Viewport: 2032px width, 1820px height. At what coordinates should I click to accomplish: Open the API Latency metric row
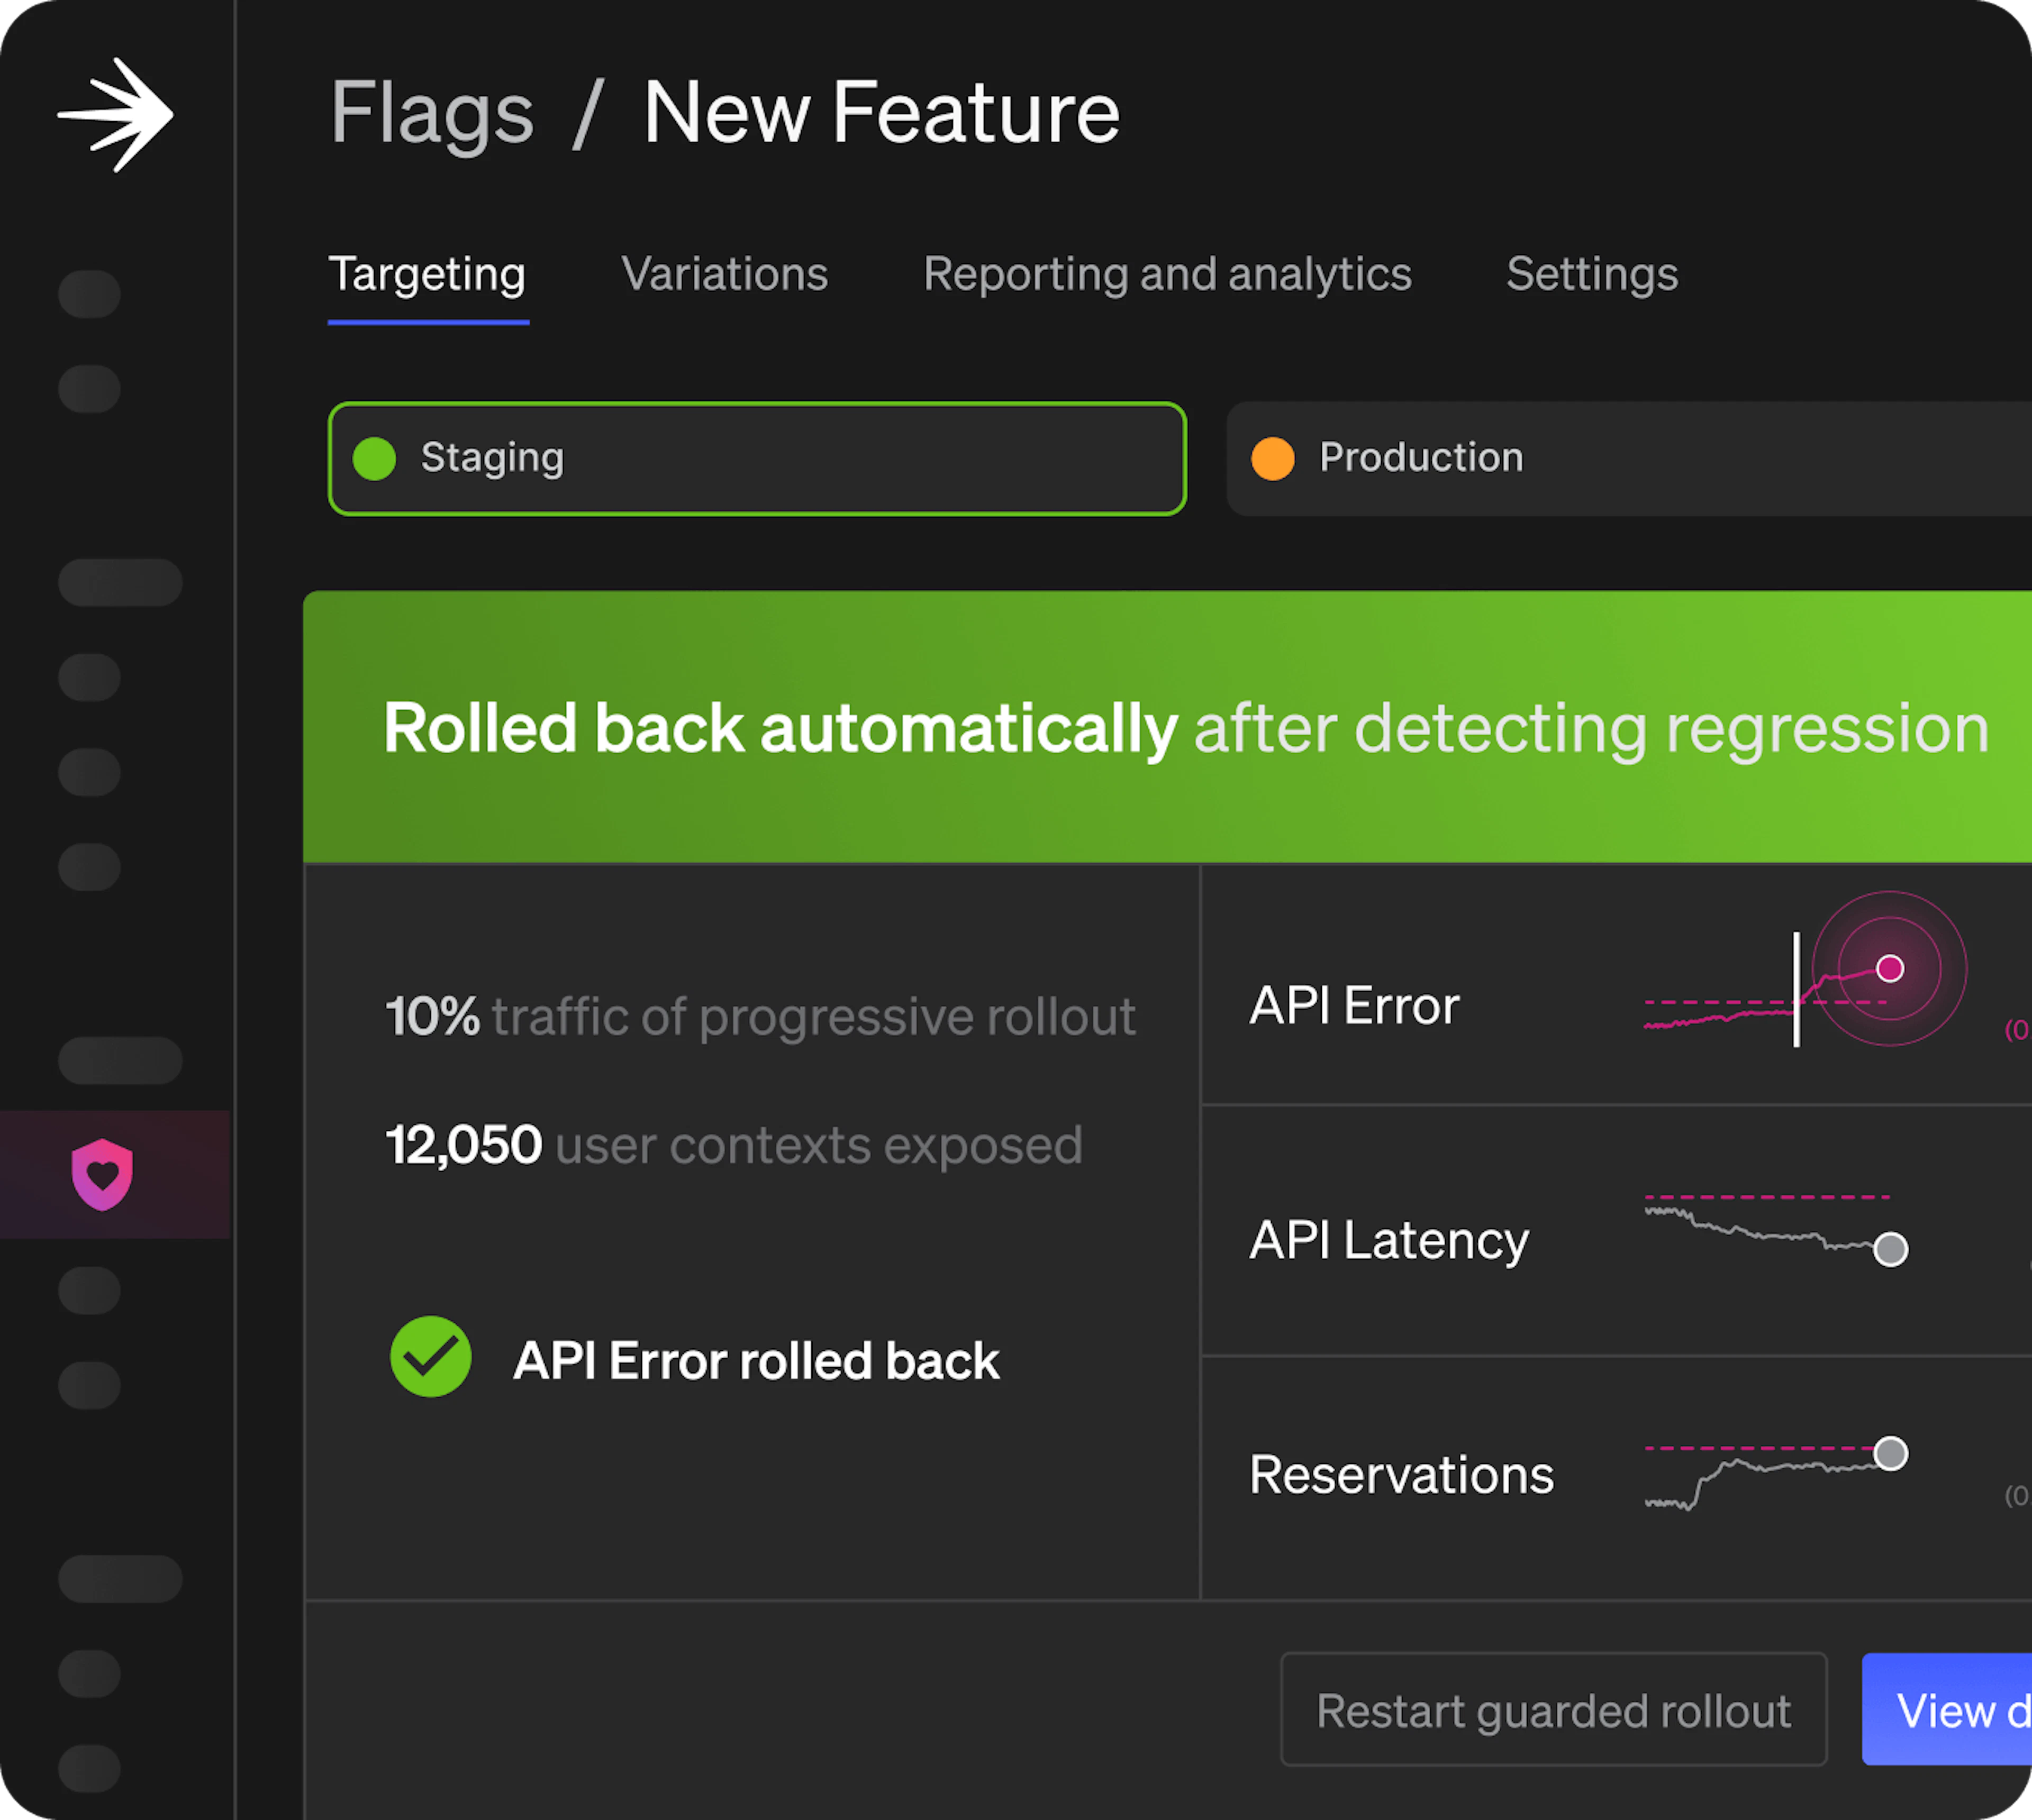(1389, 1240)
